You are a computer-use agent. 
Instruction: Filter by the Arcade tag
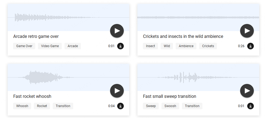point(73,46)
